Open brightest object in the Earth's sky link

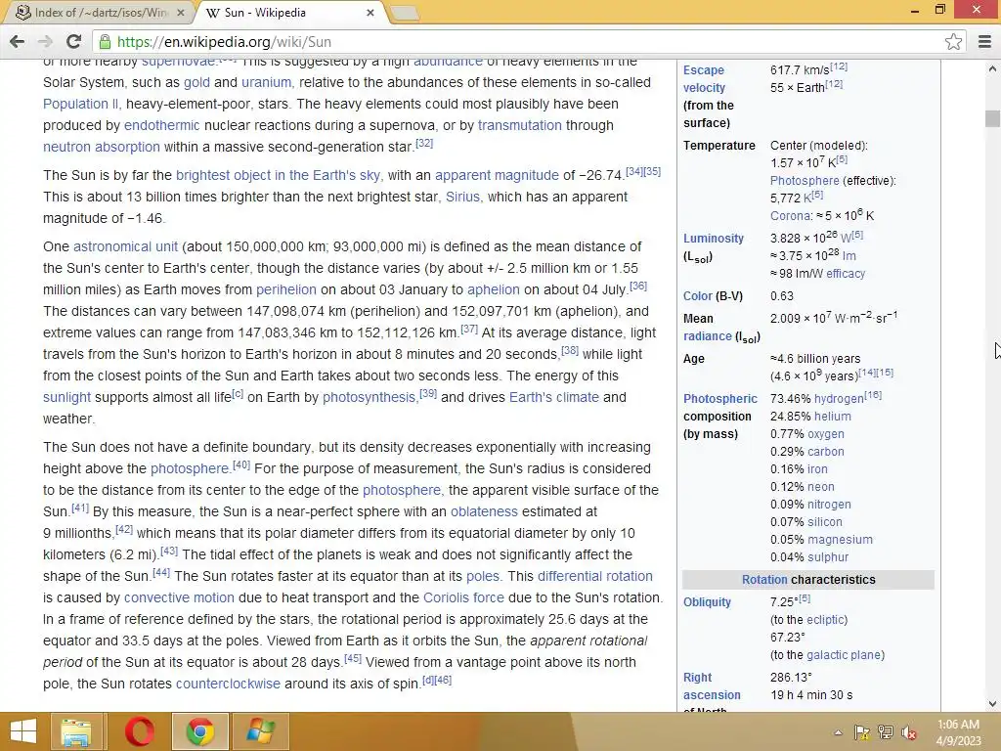coord(279,175)
